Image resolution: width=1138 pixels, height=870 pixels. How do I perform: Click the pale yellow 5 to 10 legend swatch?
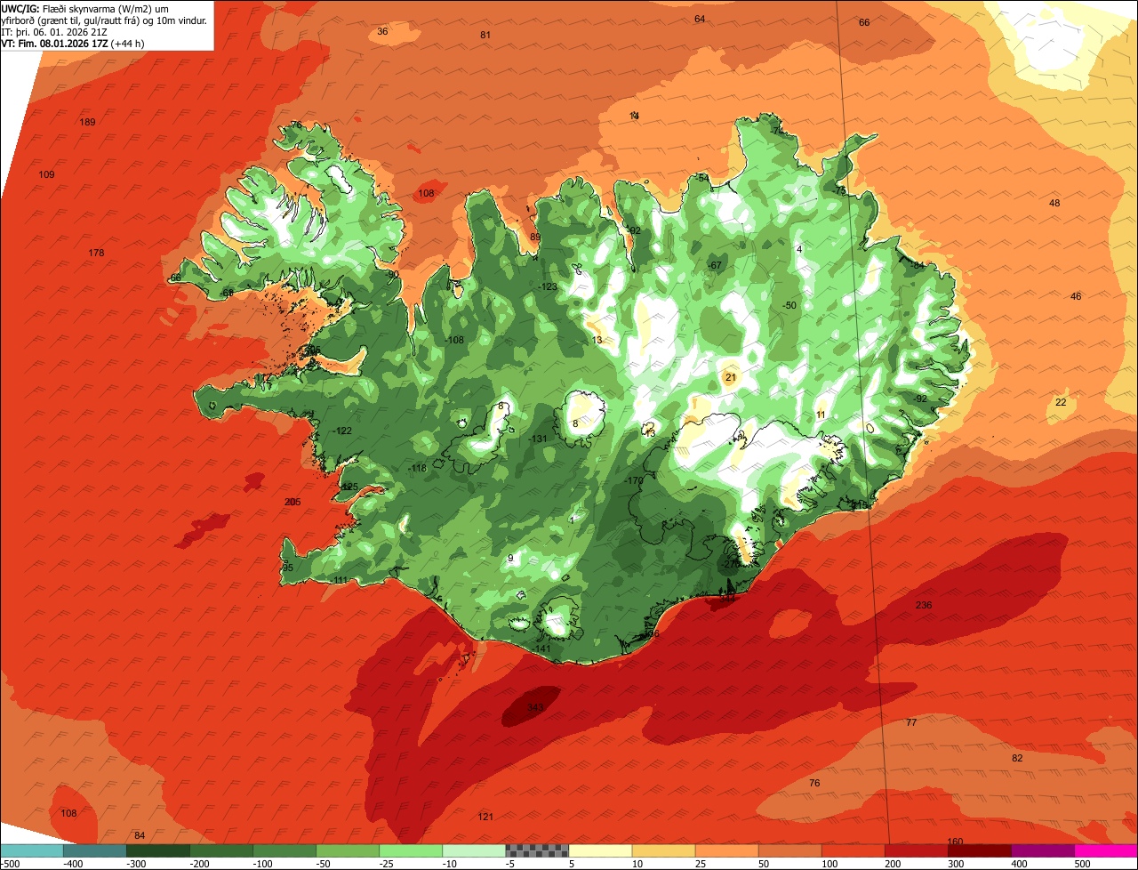pos(600,851)
